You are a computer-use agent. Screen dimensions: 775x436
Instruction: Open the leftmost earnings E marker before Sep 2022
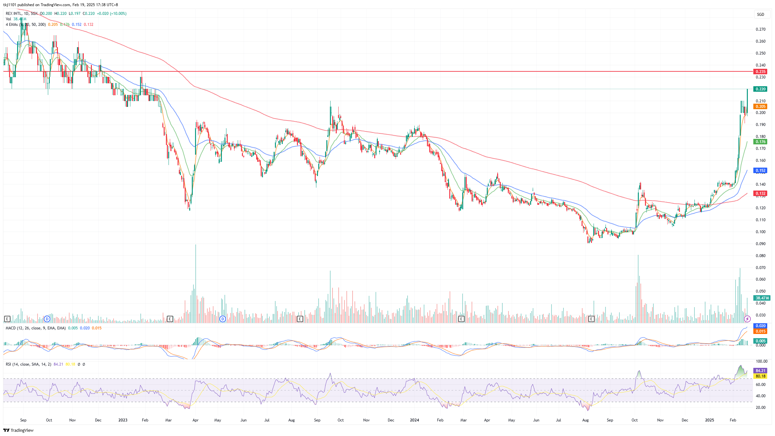tap(7, 319)
